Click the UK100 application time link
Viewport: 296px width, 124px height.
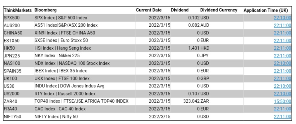(282, 78)
